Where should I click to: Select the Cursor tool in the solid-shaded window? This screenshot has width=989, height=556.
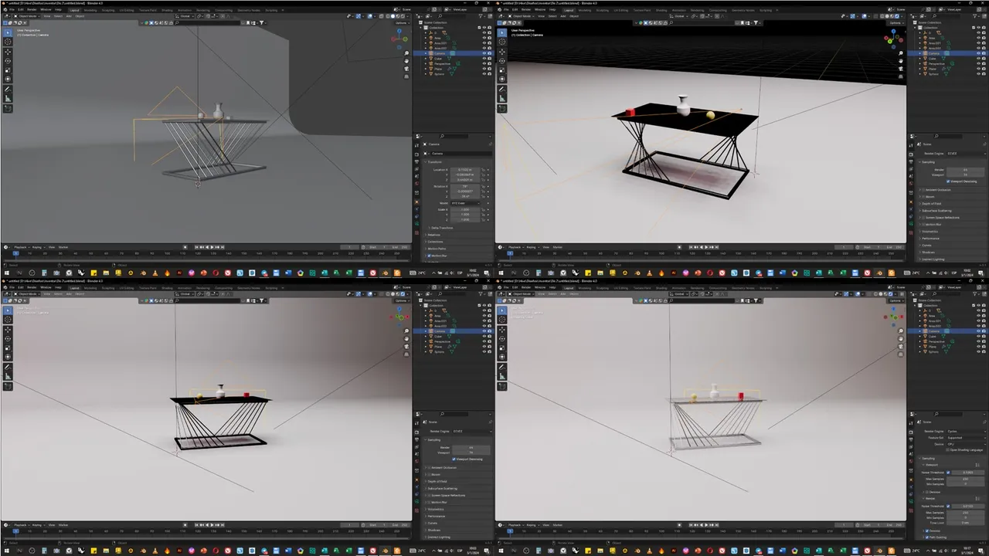(x=8, y=42)
